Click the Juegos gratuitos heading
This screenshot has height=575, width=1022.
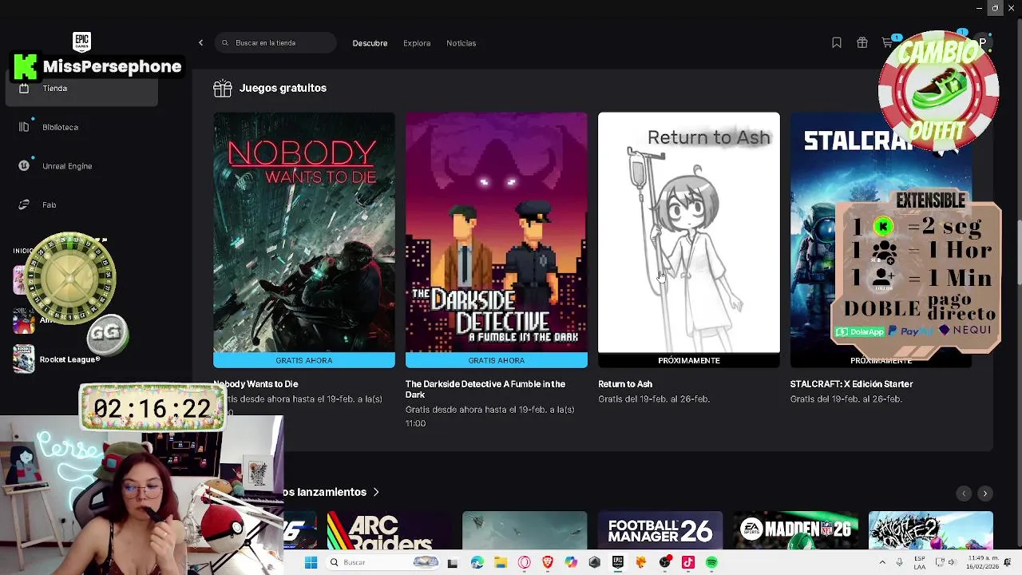pyautogui.click(x=283, y=88)
